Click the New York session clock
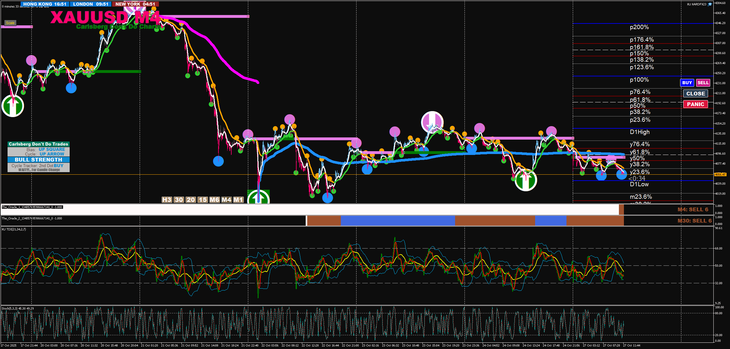 (135, 4)
